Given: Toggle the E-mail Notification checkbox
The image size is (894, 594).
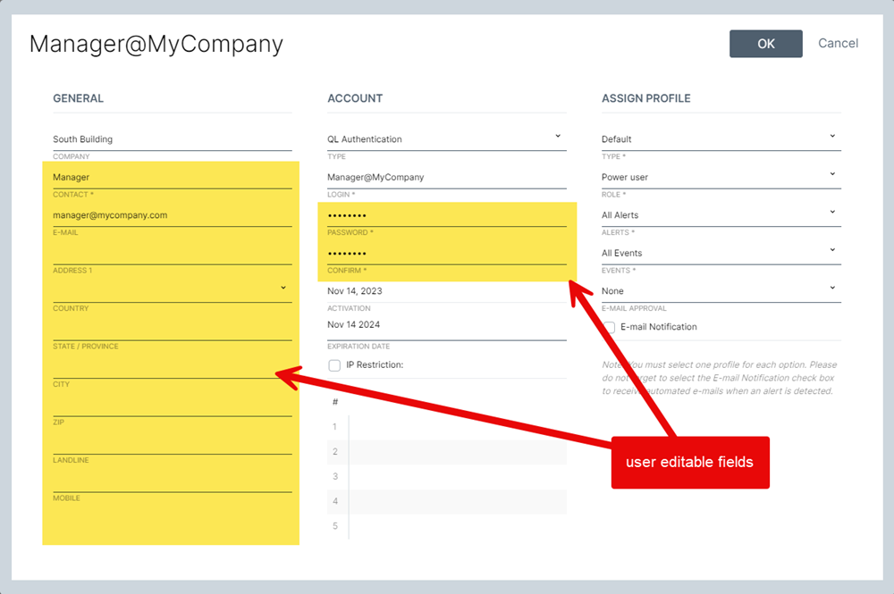Looking at the screenshot, I should pyautogui.click(x=609, y=328).
